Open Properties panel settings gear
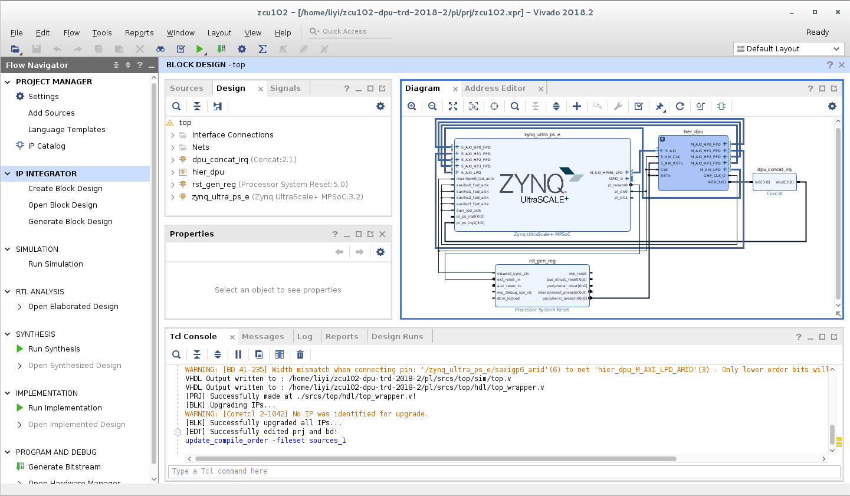The image size is (850, 496). point(380,252)
